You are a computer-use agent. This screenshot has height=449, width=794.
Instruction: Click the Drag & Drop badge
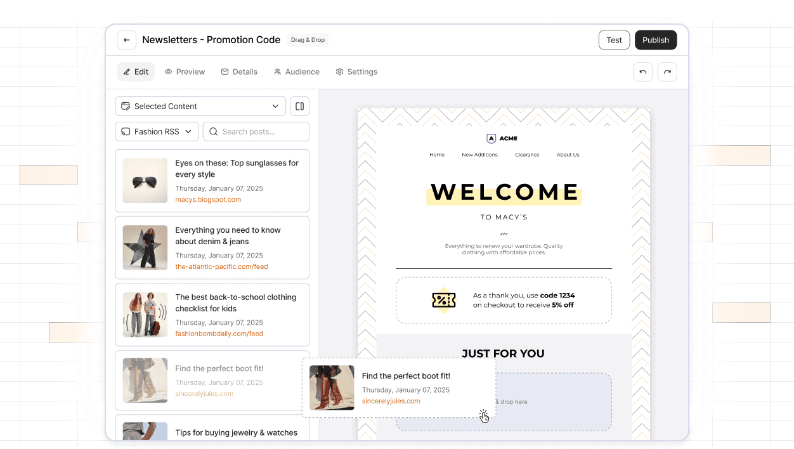[308, 40]
